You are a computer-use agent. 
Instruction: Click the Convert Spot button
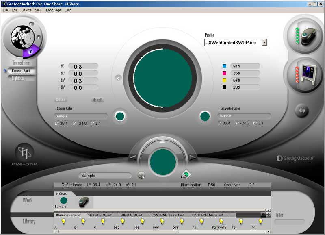click(x=21, y=71)
